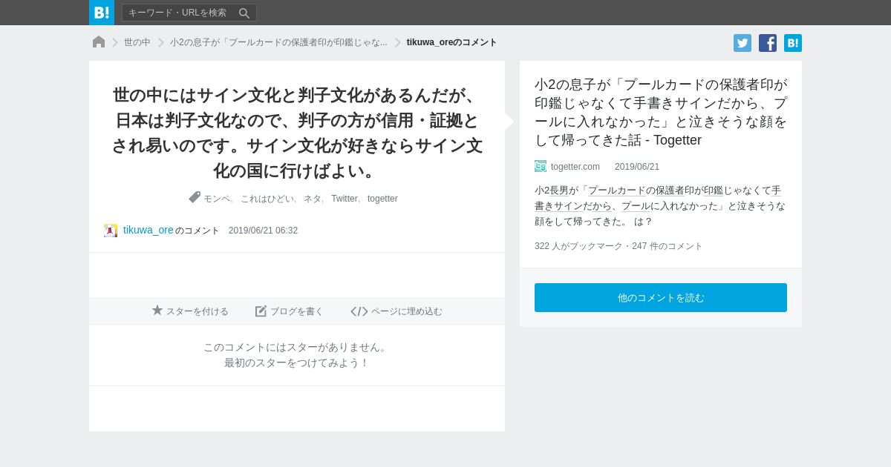Write a blog with ブログを書く
This screenshot has width=891, height=467.
(x=290, y=311)
